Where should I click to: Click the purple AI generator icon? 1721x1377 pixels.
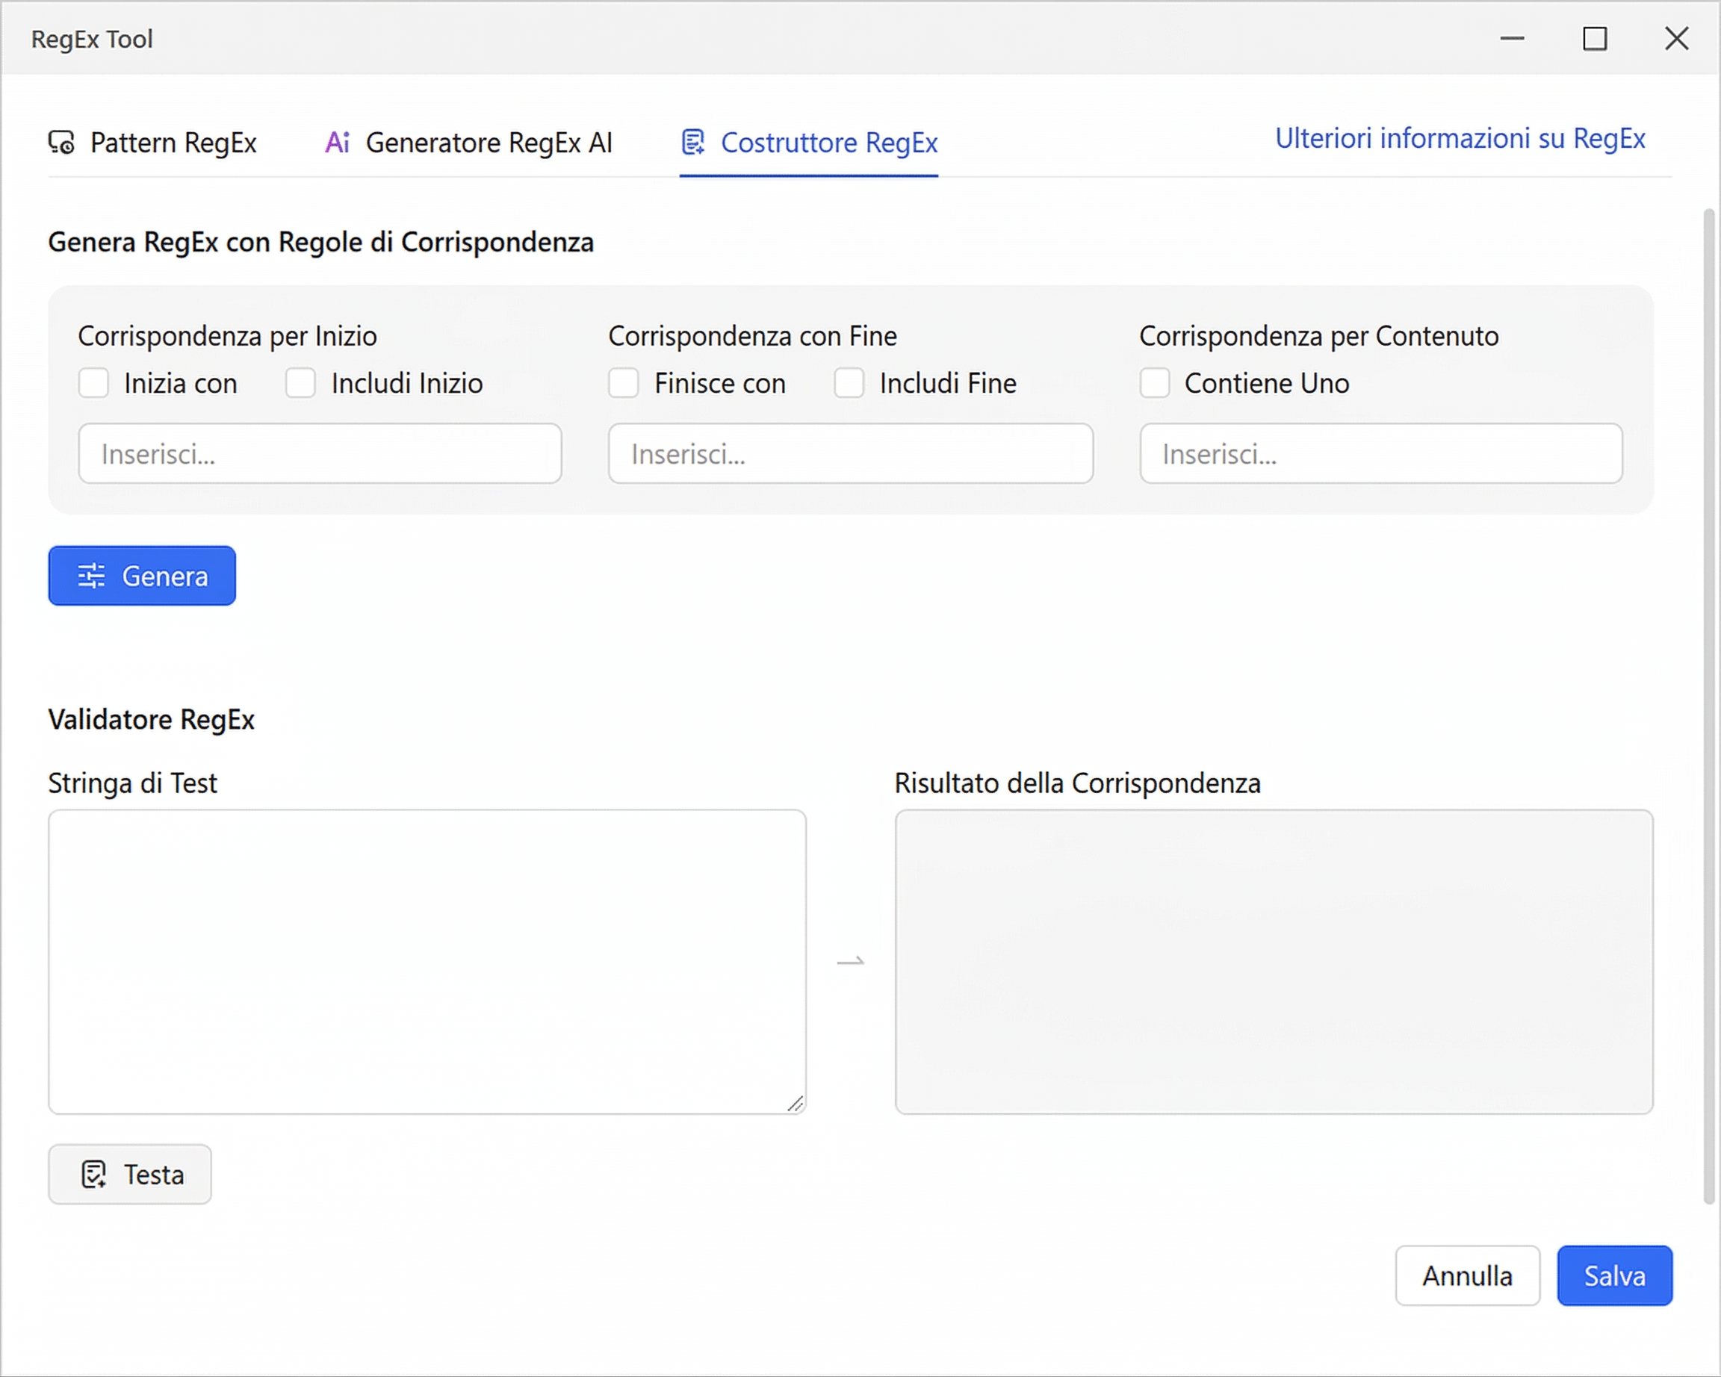pos(337,143)
